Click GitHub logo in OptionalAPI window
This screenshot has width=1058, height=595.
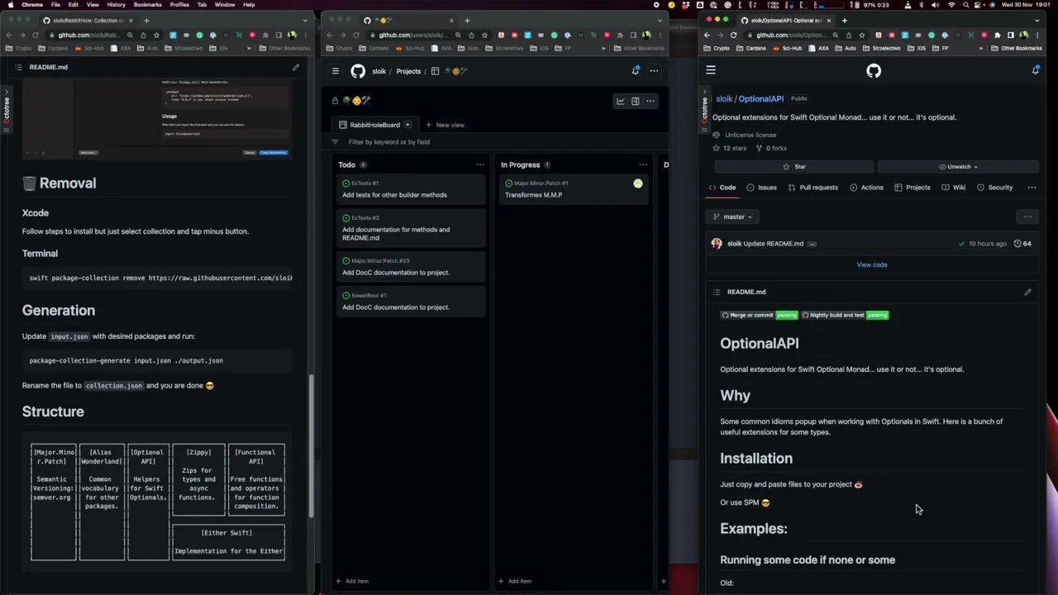(874, 71)
